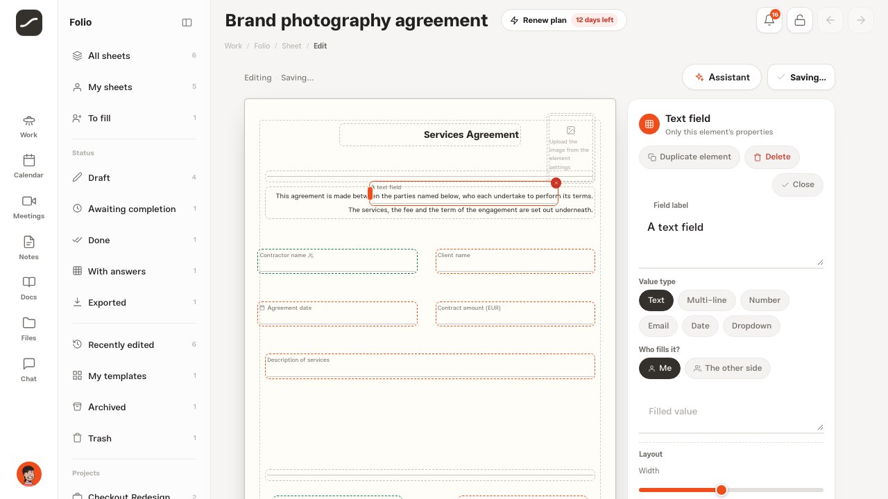Click the Filled value input
888x499 pixels.
731,414
